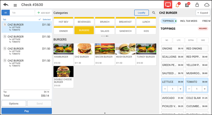Image resolution: width=212 pixels, height=115 pixels.
Task: Select the GREEN PE... topping
Action: pyautogui.click(x=173, y=65)
